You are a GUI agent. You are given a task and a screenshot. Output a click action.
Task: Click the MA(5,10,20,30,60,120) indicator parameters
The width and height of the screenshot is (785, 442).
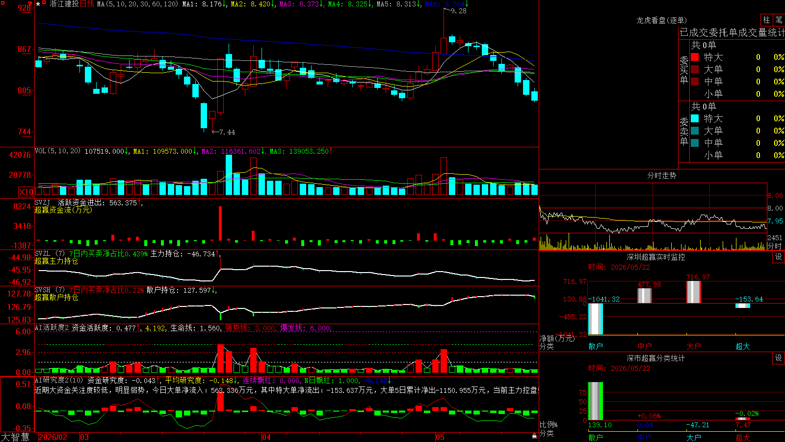[x=138, y=4]
